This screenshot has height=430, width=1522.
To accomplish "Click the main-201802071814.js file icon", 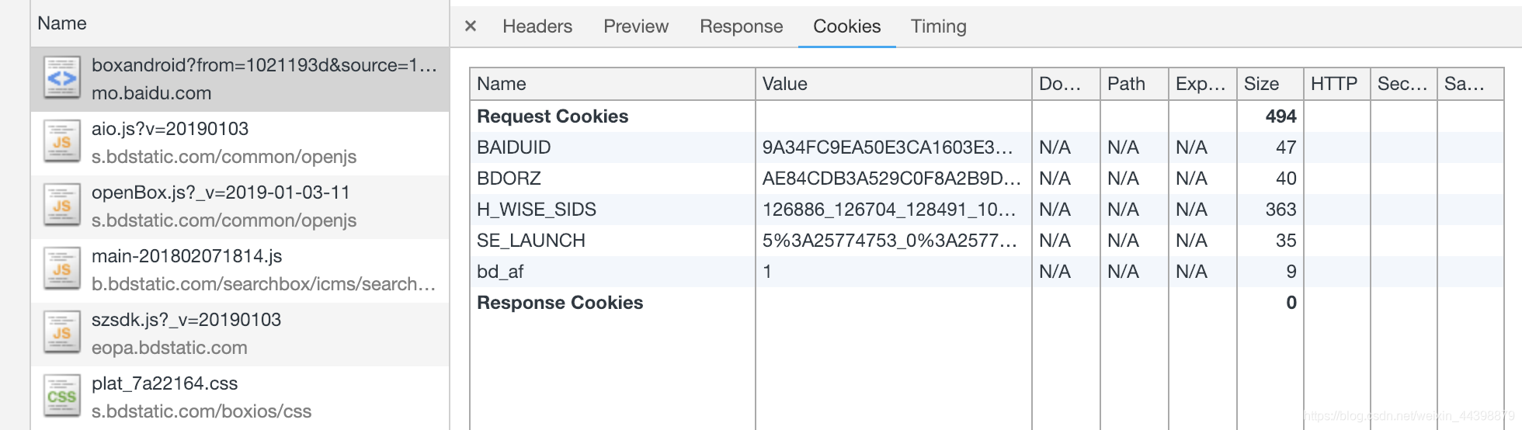I will point(61,269).
